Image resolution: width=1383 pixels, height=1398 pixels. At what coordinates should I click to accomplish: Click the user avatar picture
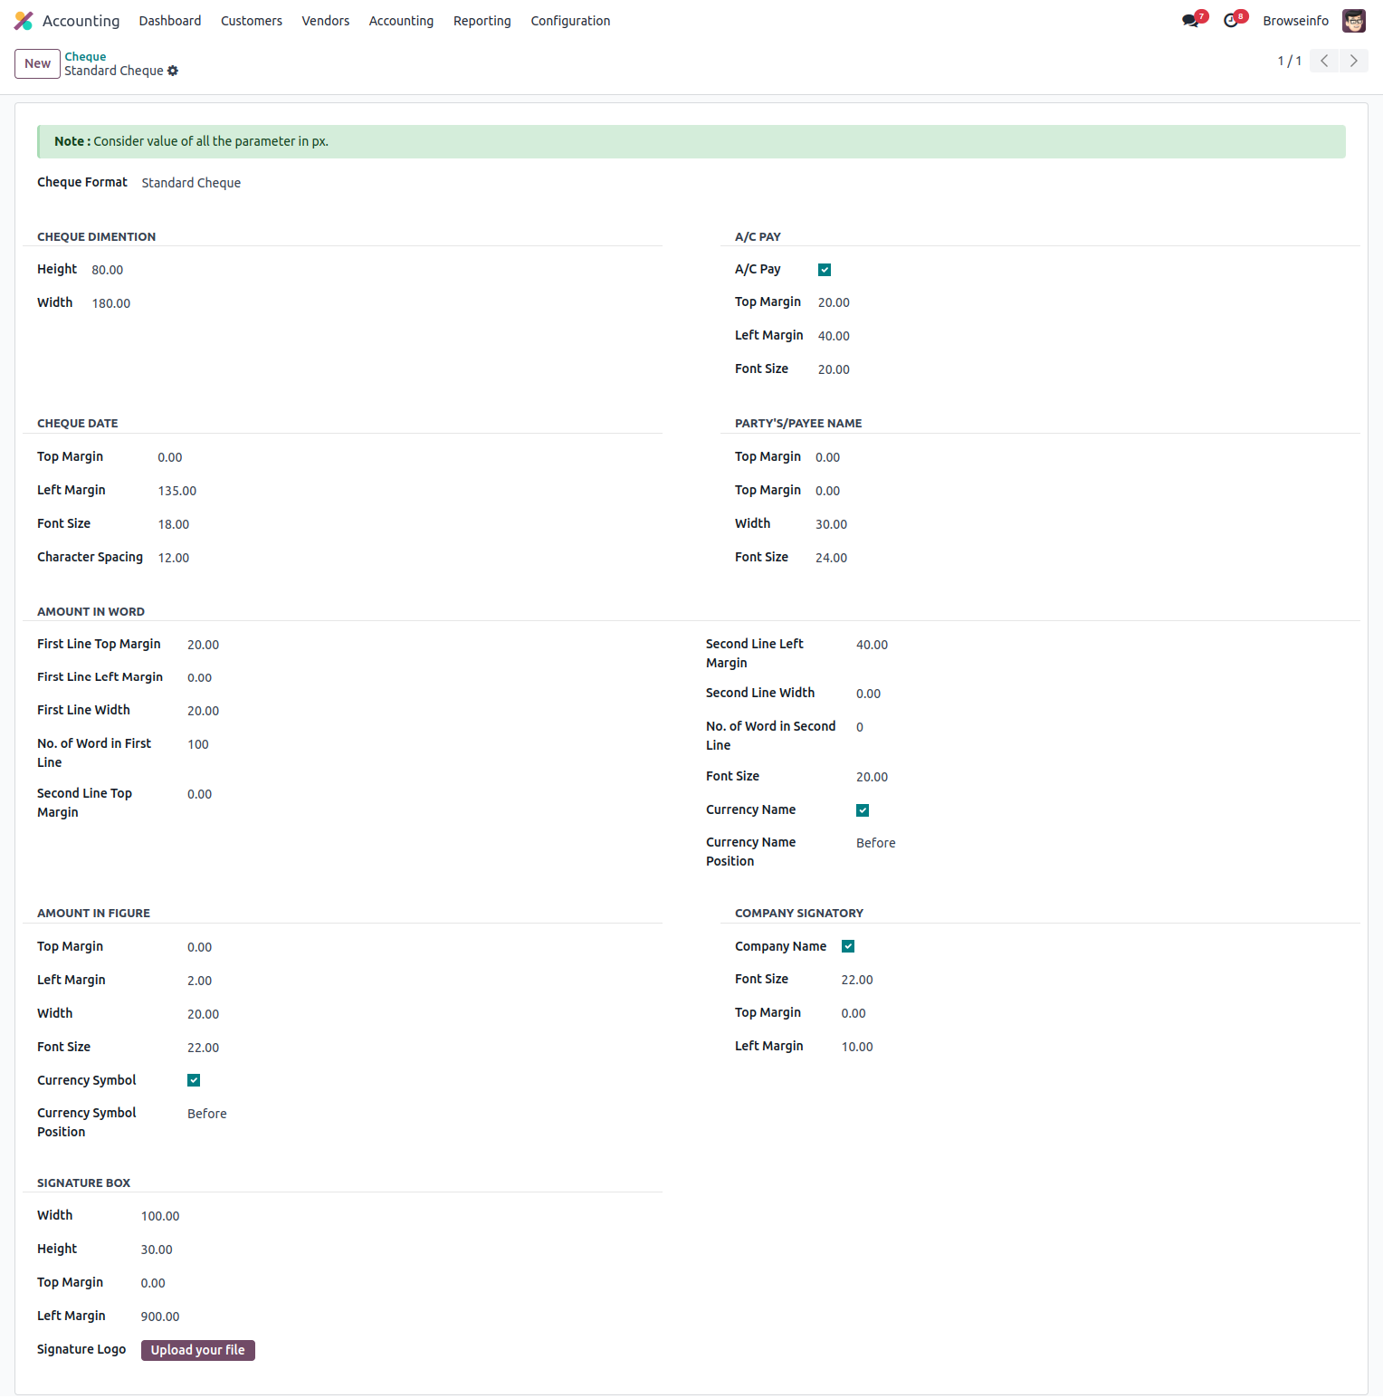coord(1353,21)
